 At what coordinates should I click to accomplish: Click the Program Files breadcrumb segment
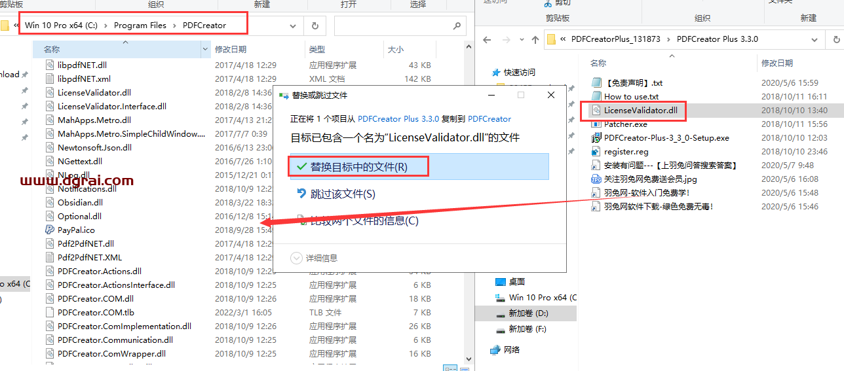[x=140, y=26]
